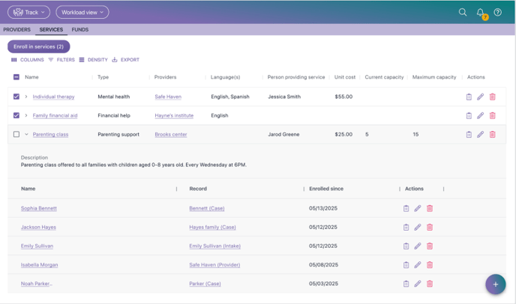Open the Workload view dropdown
The image size is (516, 304).
point(82,12)
